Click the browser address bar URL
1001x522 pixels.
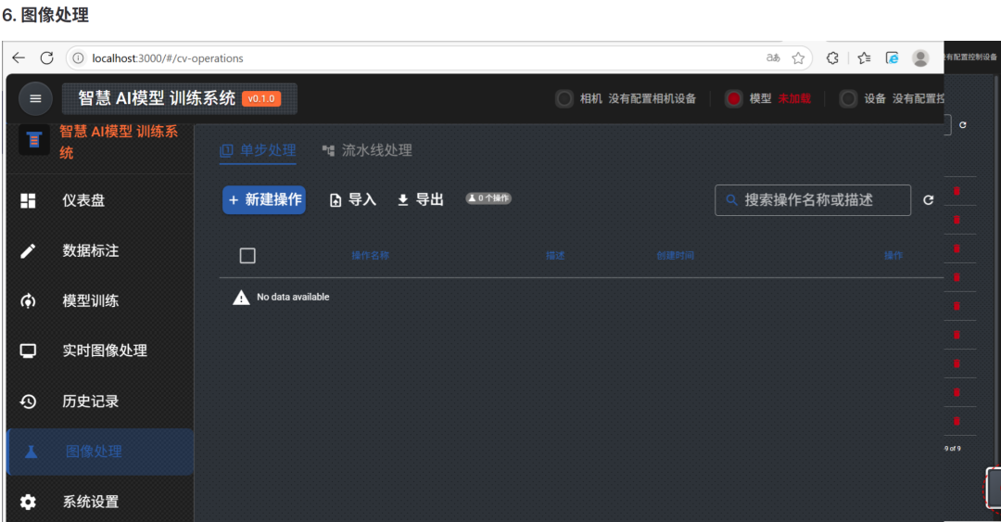point(167,58)
